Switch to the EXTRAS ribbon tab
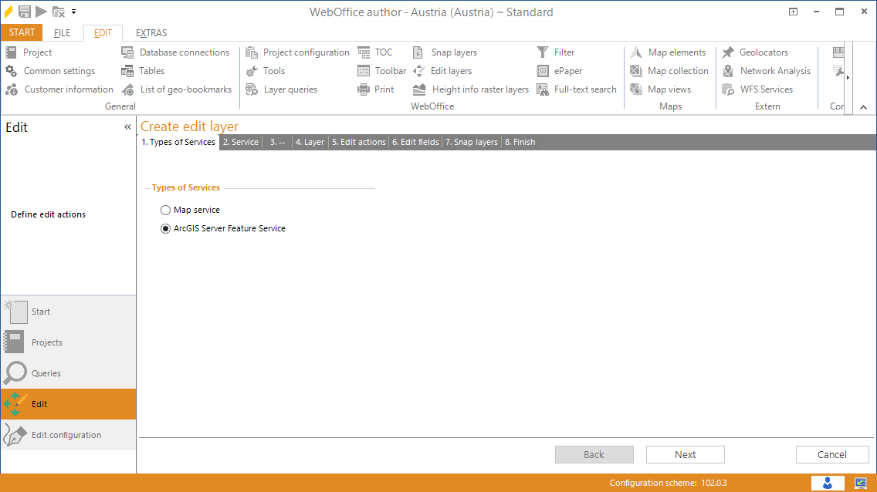The width and height of the screenshot is (877, 492). click(151, 32)
